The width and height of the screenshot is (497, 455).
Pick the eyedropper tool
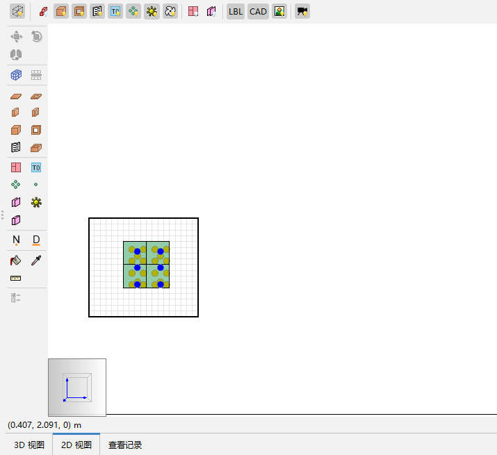[36, 260]
